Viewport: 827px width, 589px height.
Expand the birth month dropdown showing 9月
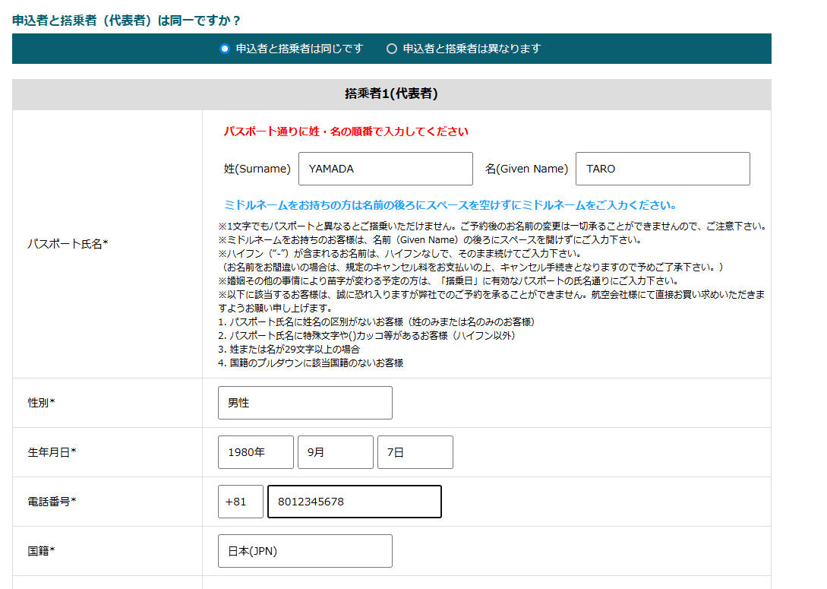[x=335, y=452]
